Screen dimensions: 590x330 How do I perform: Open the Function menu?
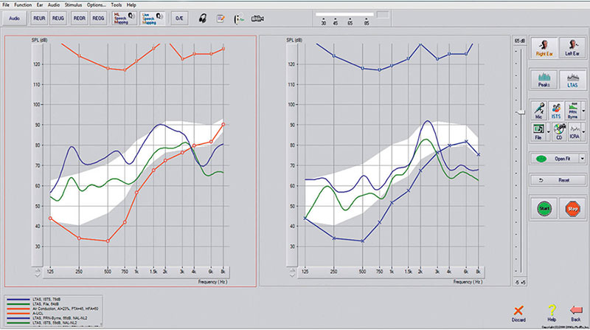click(24, 4)
